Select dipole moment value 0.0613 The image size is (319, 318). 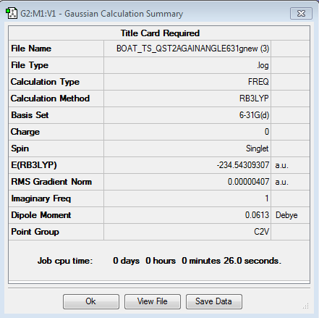257,215
